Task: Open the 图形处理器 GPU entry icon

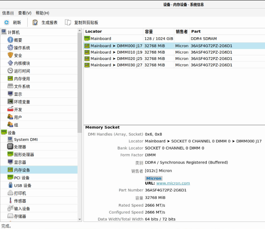Action: point(10,154)
